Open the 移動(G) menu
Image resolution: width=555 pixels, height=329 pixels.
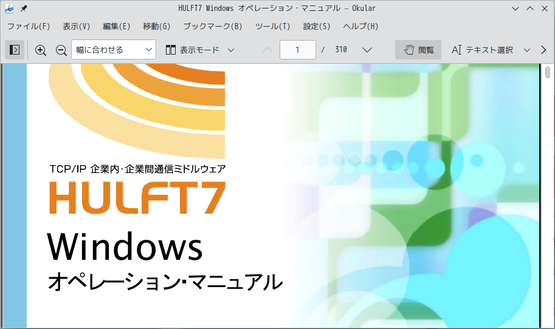[156, 27]
